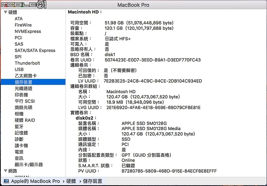Select 乙太網路卡 in the sidebar
The height and width of the screenshot is (186, 267).
(26, 76)
